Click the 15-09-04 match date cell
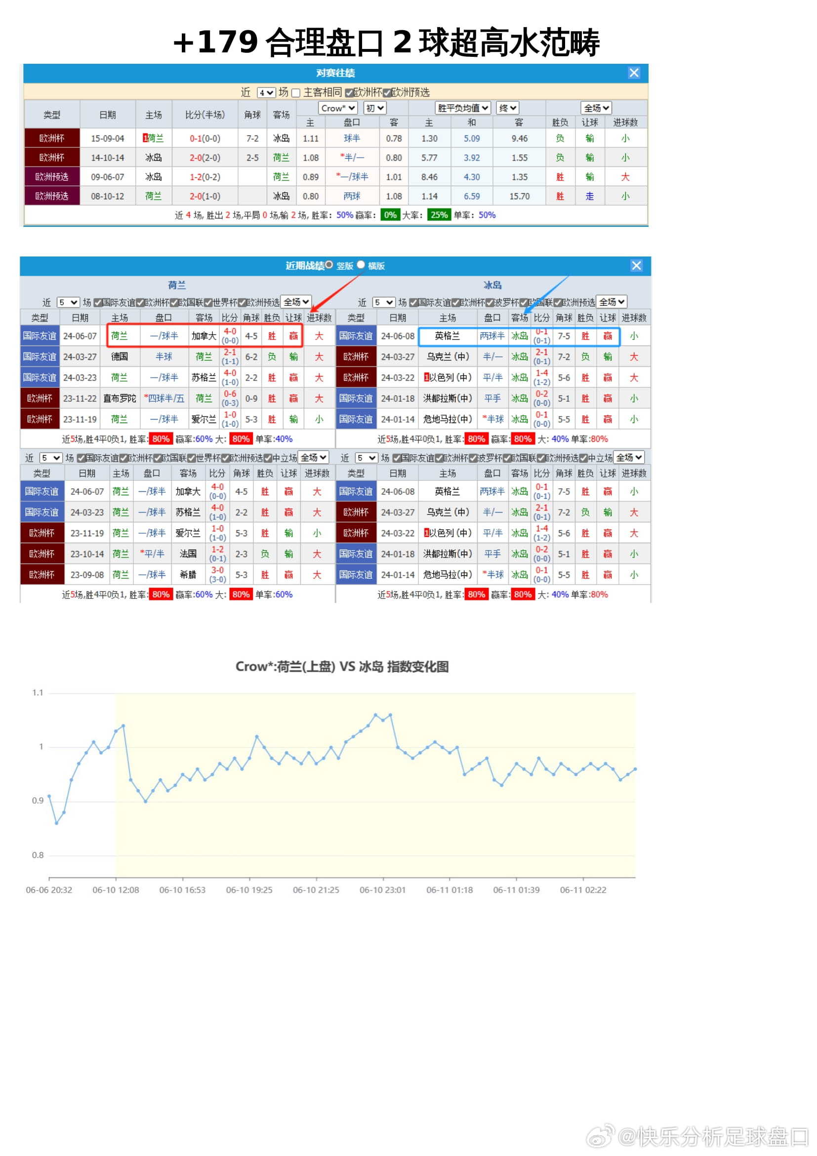Image resolution: width=817 pixels, height=1156 pixels. pos(108,138)
